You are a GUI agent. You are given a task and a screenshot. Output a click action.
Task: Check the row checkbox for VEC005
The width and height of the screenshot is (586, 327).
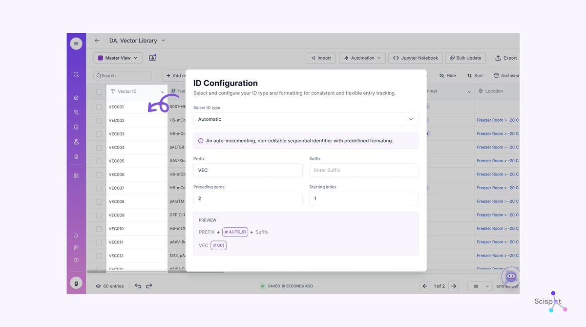click(99, 161)
